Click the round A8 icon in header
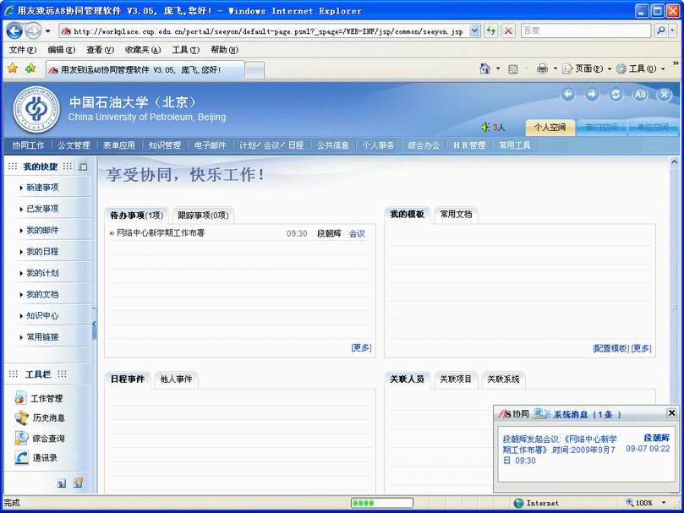Image resolution: width=684 pixels, height=513 pixels. (x=640, y=95)
